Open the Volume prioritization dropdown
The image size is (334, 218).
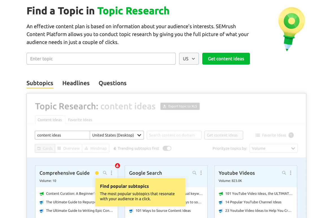click(274, 148)
